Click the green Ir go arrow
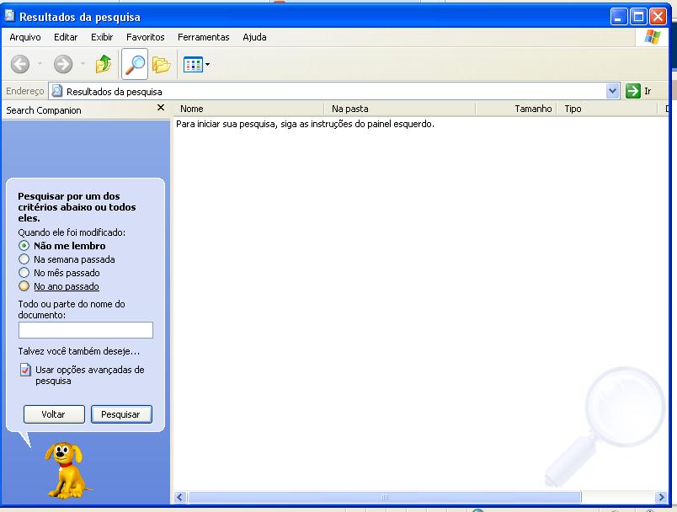The image size is (677, 512). coord(633,91)
